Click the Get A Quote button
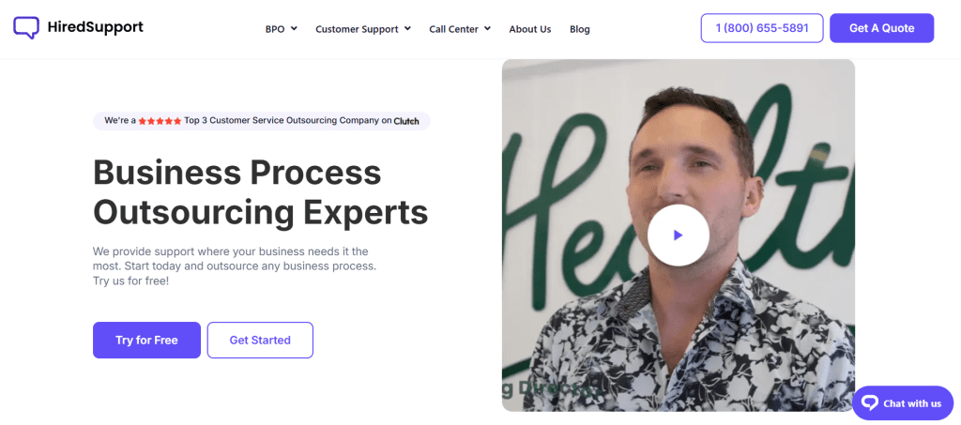 (x=881, y=28)
